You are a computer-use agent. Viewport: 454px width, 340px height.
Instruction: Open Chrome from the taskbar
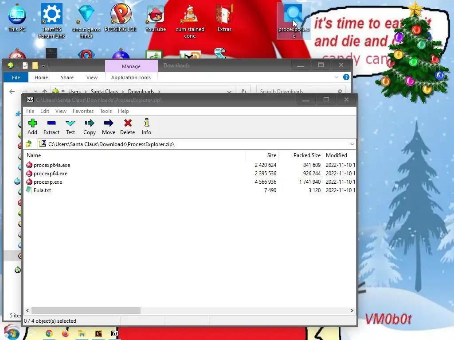point(49,333)
